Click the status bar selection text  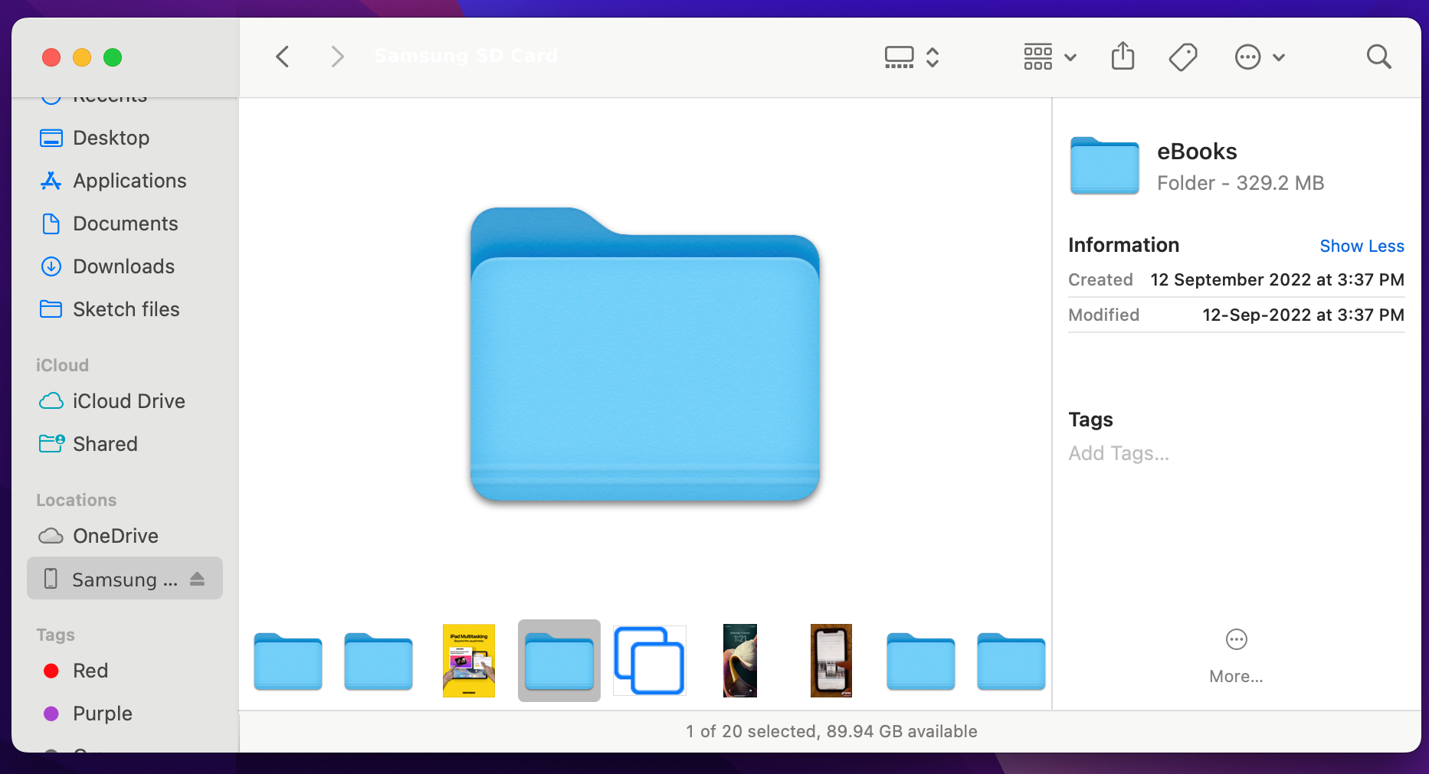coord(831,731)
